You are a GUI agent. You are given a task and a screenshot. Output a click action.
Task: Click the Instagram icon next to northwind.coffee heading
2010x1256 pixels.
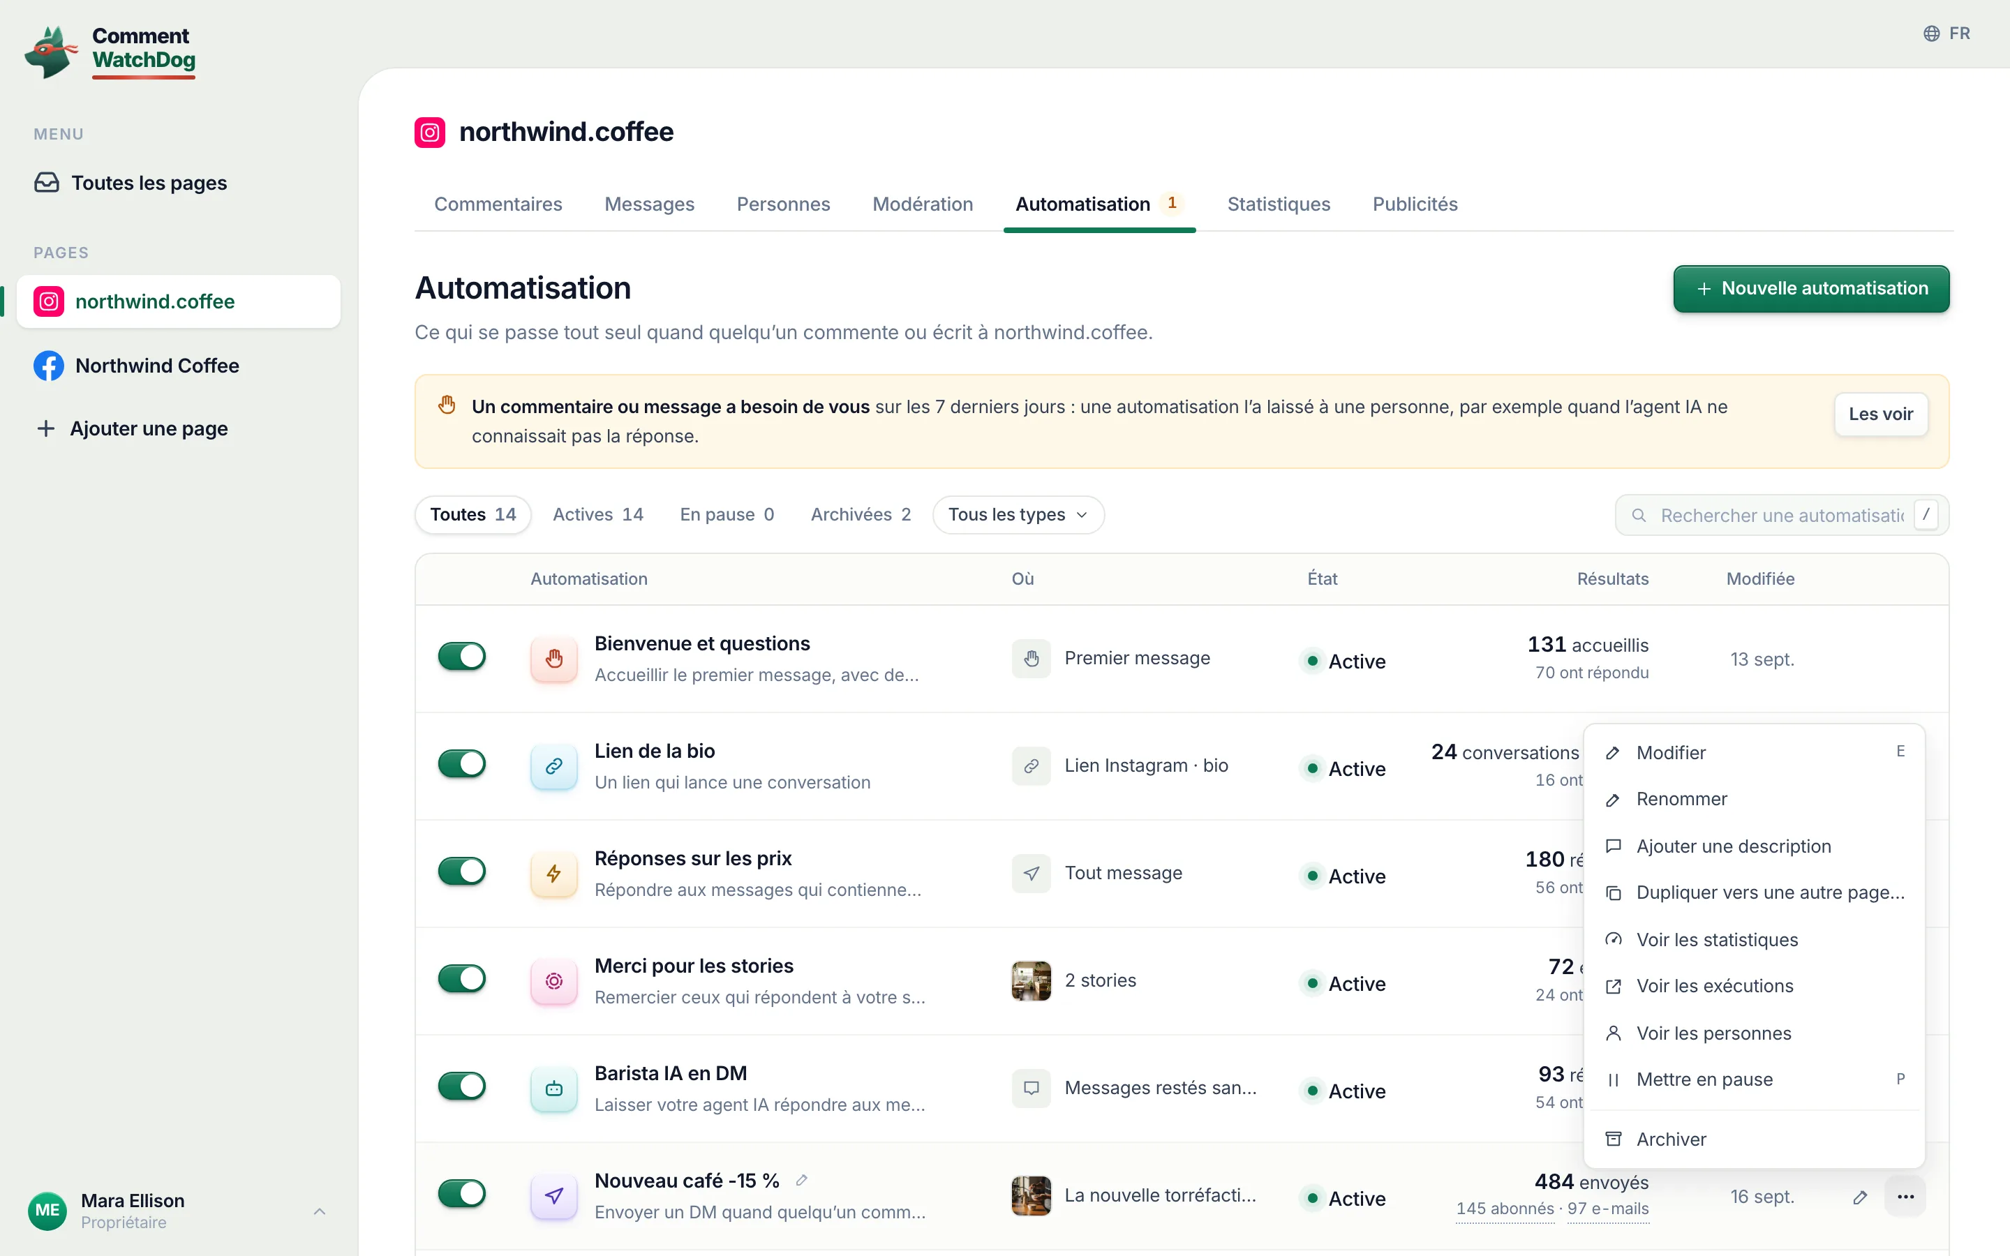429,132
